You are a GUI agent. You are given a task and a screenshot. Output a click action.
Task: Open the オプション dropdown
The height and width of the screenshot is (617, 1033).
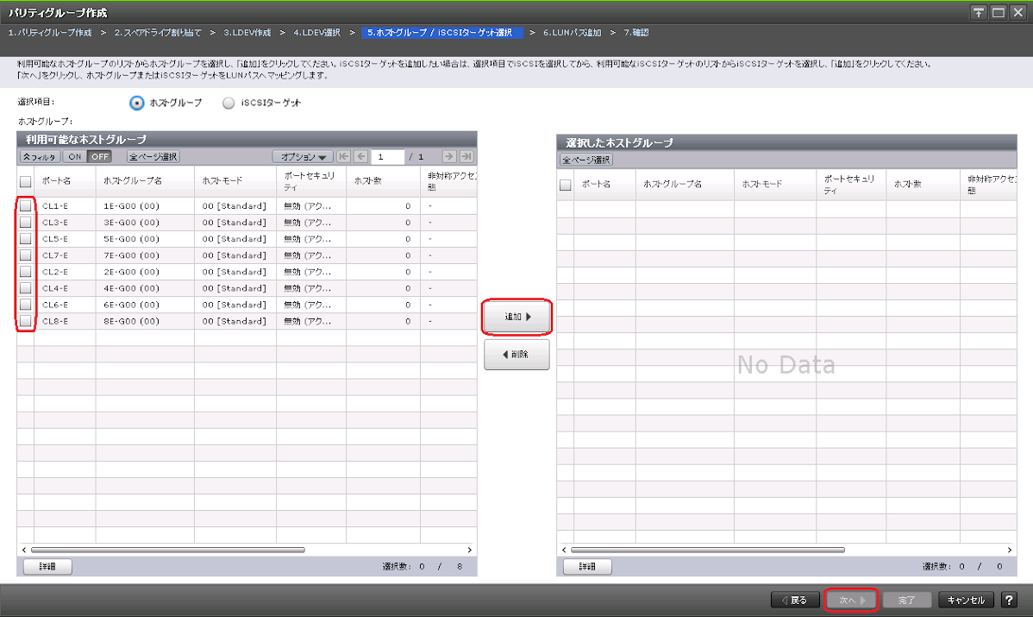tap(303, 157)
